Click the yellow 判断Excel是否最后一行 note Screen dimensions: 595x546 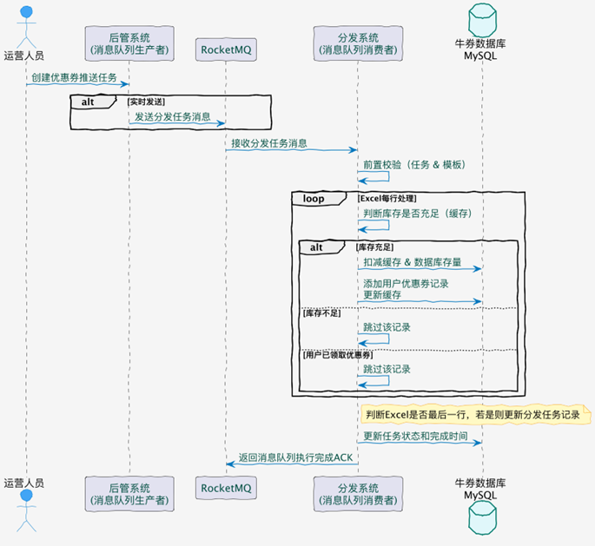pos(472,415)
